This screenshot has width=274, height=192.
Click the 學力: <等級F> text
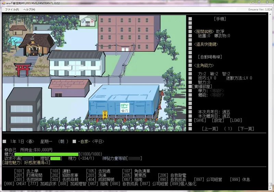point(211,91)
